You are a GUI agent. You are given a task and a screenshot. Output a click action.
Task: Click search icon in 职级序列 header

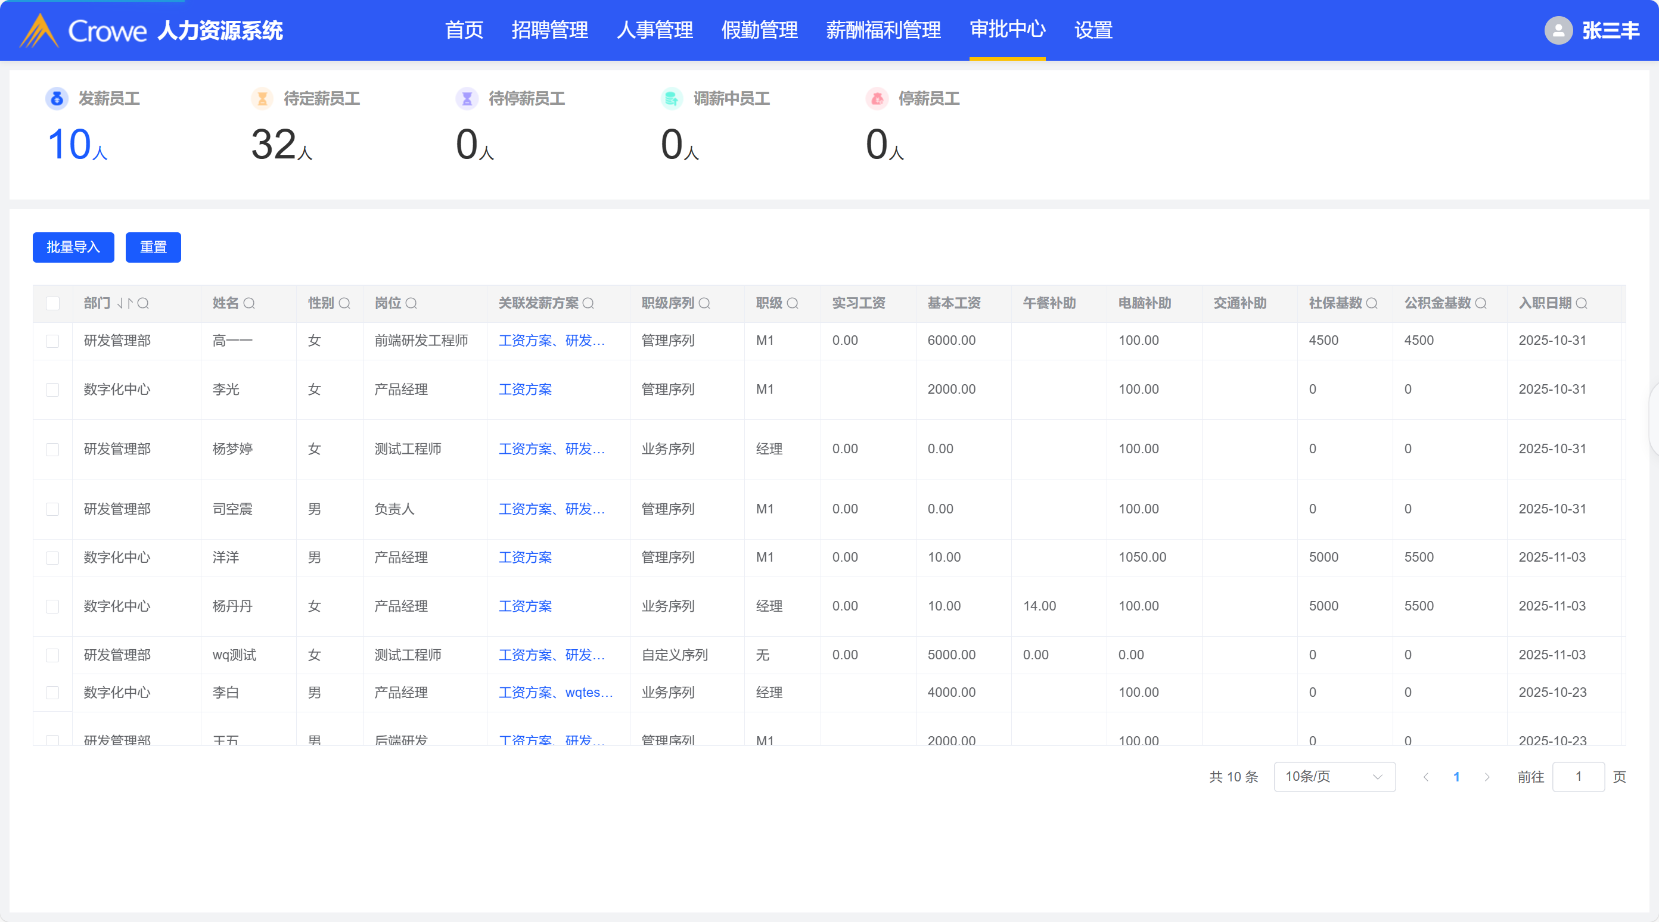click(704, 303)
